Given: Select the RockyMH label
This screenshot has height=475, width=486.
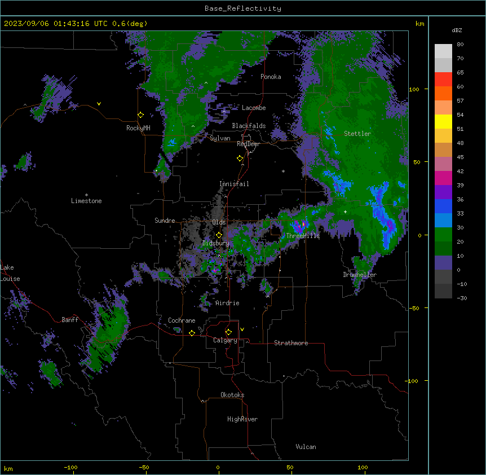Looking at the screenshot, I should (138, 128).
